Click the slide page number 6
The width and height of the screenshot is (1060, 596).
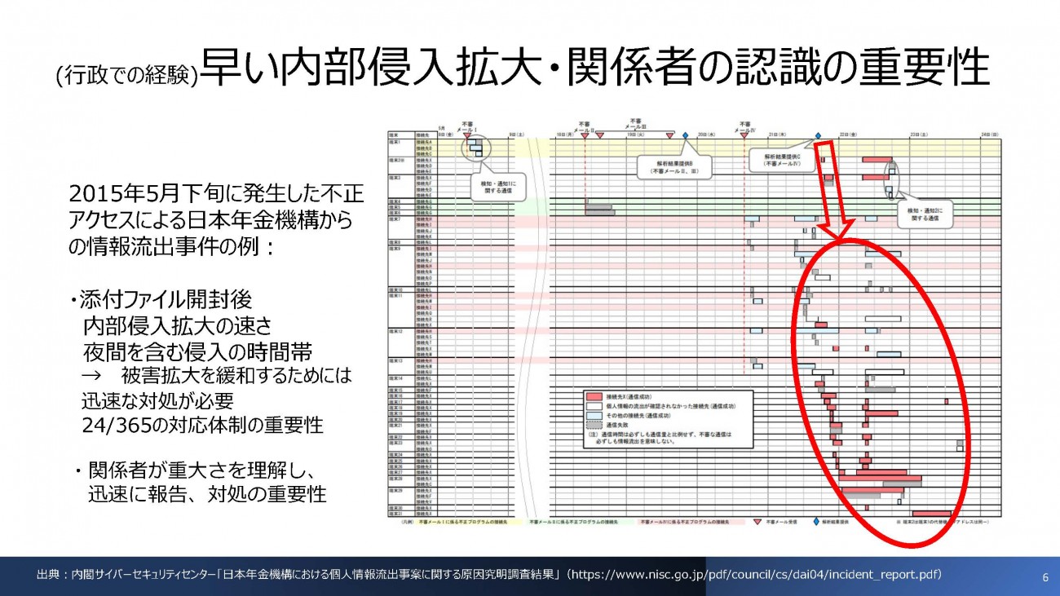[x=1045, y=577]
